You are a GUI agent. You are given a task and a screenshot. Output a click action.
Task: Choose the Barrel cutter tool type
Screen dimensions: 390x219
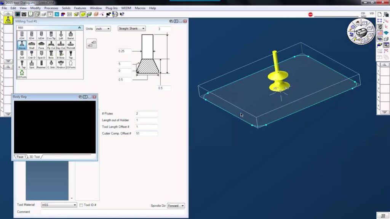pyautogui.click(x=70, y=35)
